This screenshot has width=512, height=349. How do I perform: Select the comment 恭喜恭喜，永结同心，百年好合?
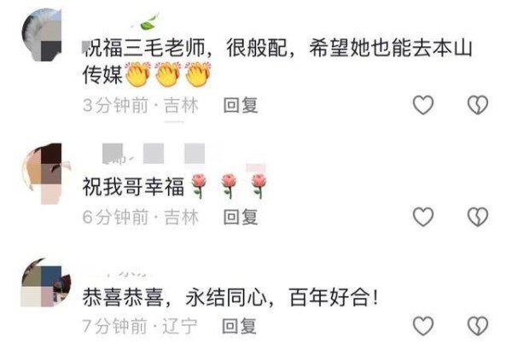[230, 298]
